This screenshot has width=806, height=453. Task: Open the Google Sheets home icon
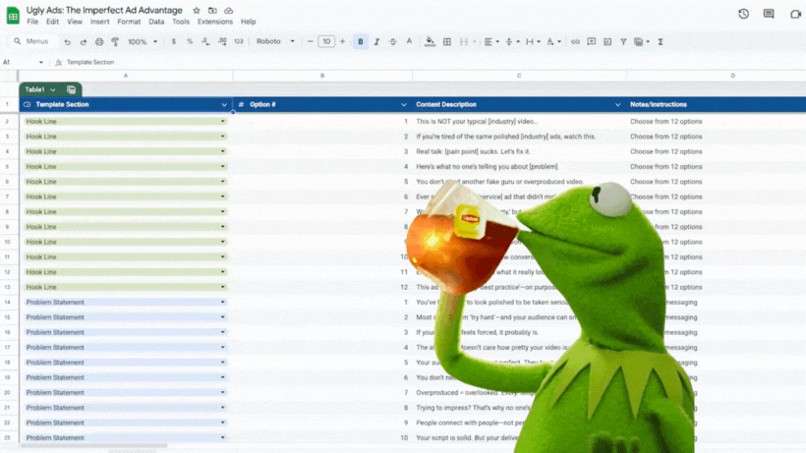(13, 16)
